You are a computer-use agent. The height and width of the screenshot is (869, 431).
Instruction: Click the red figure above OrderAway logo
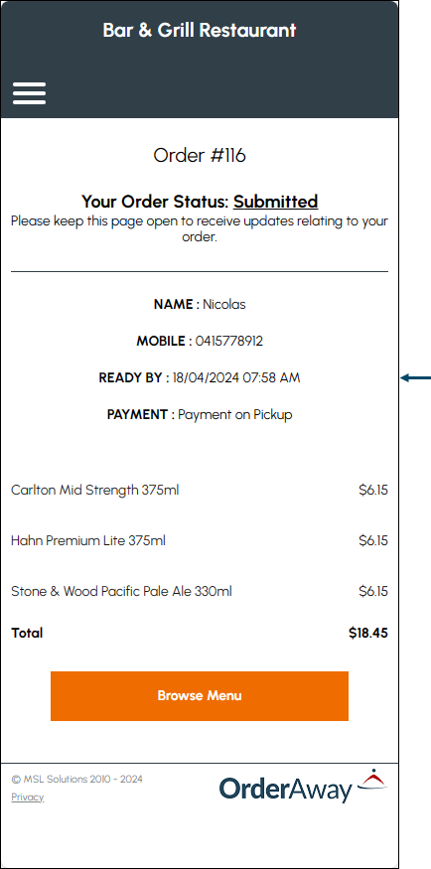(x=371, y=779)
